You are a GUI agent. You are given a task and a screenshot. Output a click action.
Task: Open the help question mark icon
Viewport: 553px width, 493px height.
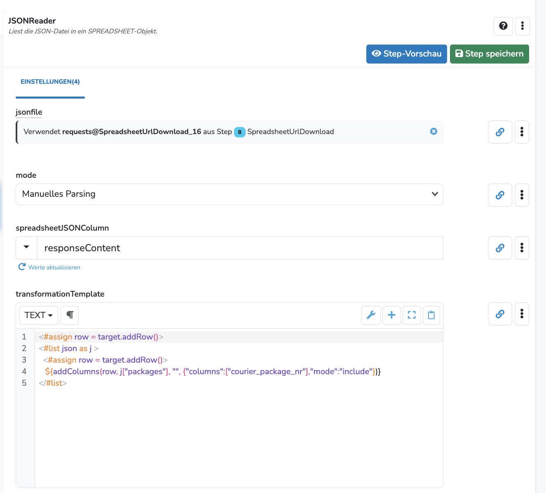503,26
